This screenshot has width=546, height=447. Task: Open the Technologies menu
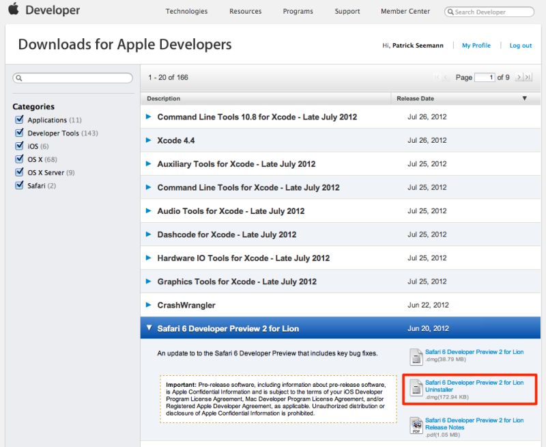186,11
